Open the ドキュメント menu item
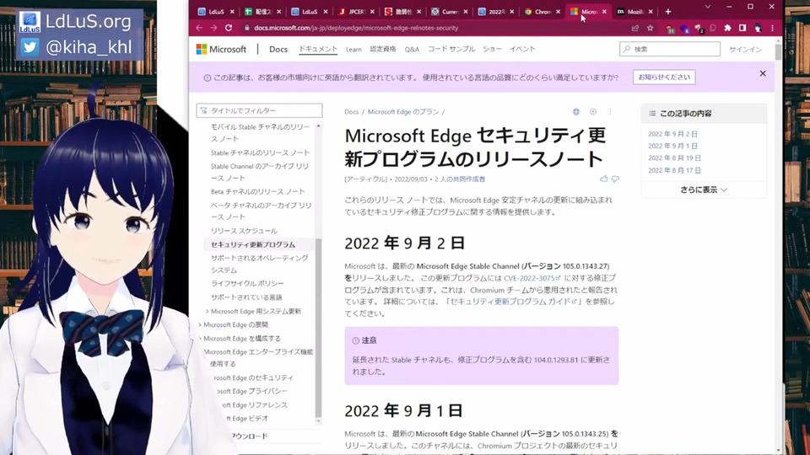 tap(318, 49)
